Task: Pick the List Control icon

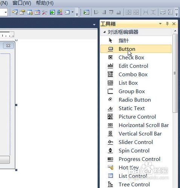Action: 110,176
